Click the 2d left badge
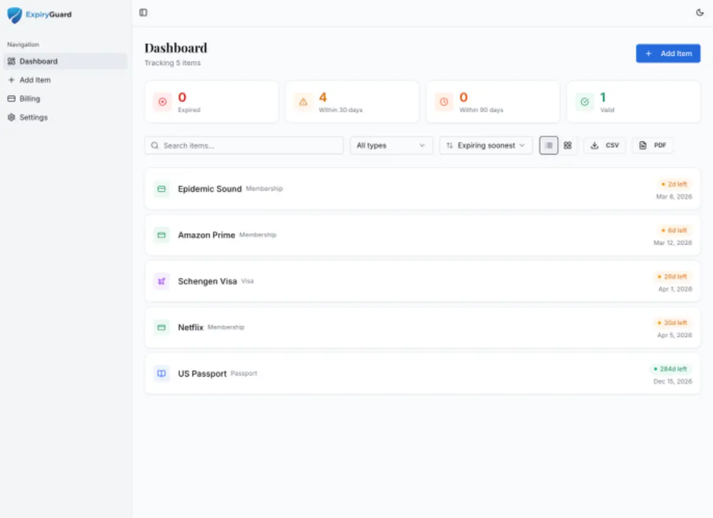713x518 pixels. point(674,184)
